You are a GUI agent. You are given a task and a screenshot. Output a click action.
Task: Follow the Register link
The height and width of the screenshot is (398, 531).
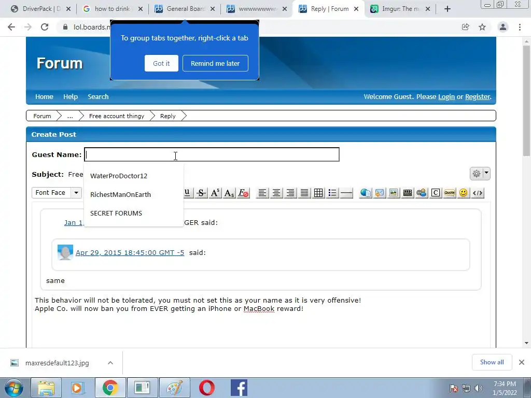pos(478,97)
